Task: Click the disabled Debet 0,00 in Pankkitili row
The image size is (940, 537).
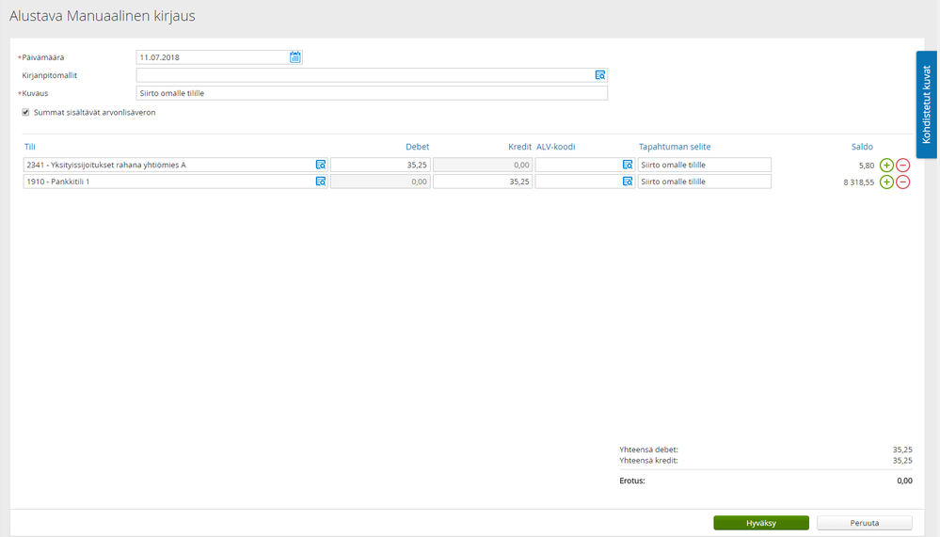Action: [x=380, y=182]
